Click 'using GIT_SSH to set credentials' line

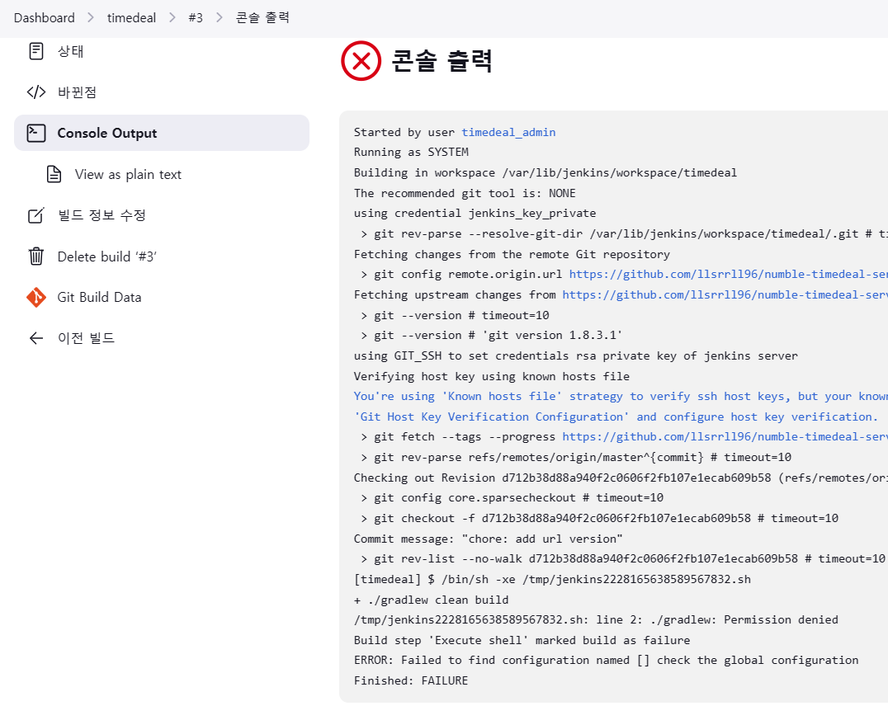pos(575,355)
